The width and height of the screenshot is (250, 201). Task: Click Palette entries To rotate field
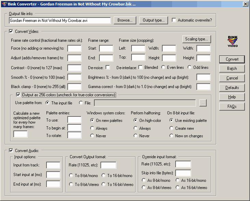(x=74, y=135)
